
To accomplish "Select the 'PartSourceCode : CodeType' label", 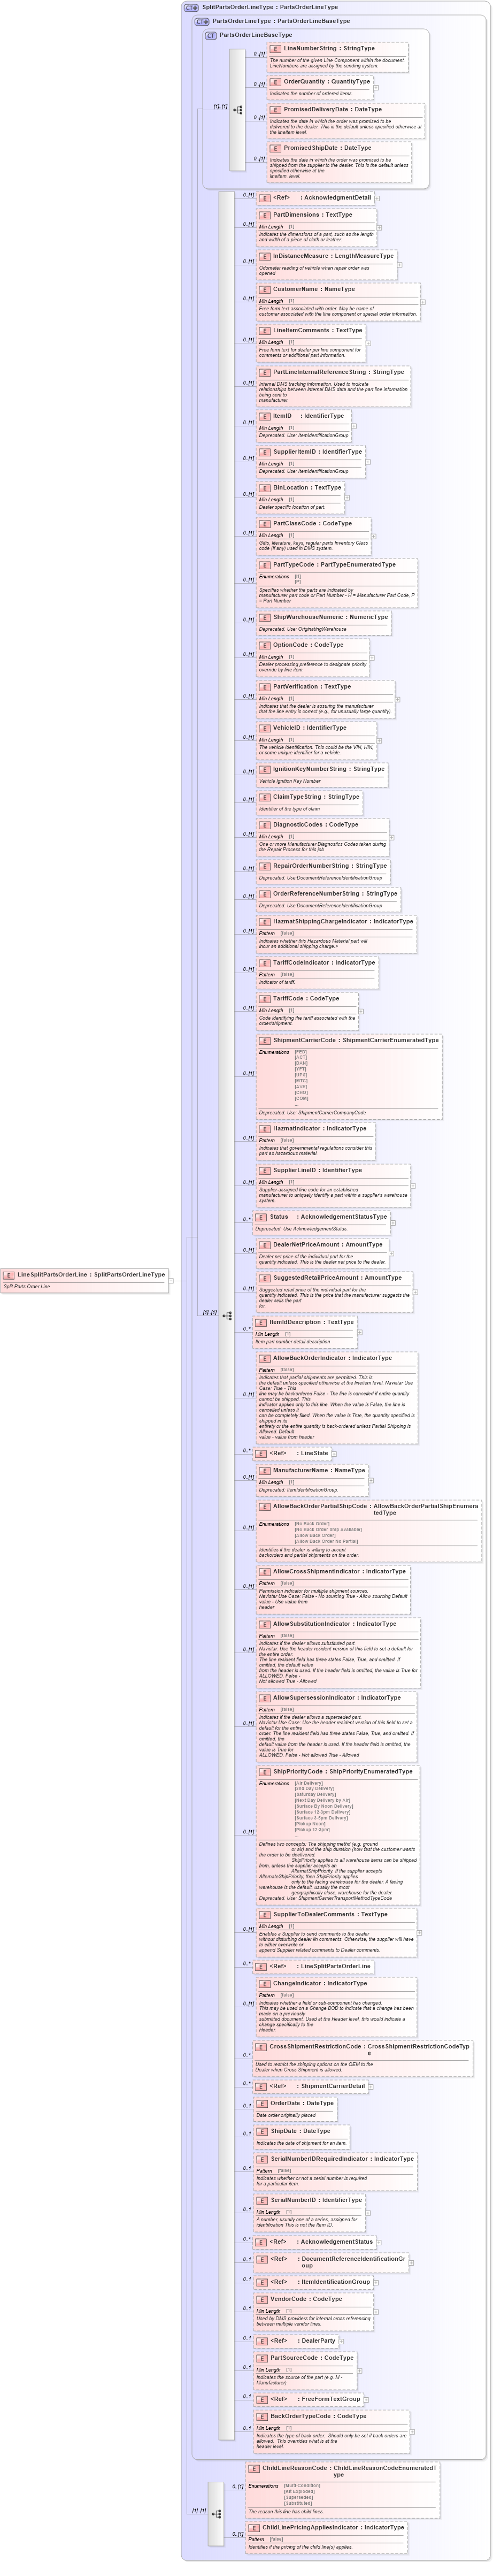I will point(311,2357).
